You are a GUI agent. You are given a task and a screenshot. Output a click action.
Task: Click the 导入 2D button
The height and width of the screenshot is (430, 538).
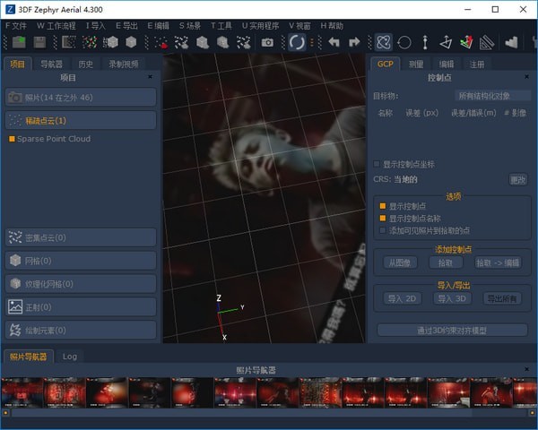[x=402, y=298]
